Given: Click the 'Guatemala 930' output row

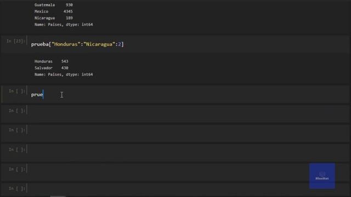Looking at the screenshot, I should 54,5.
